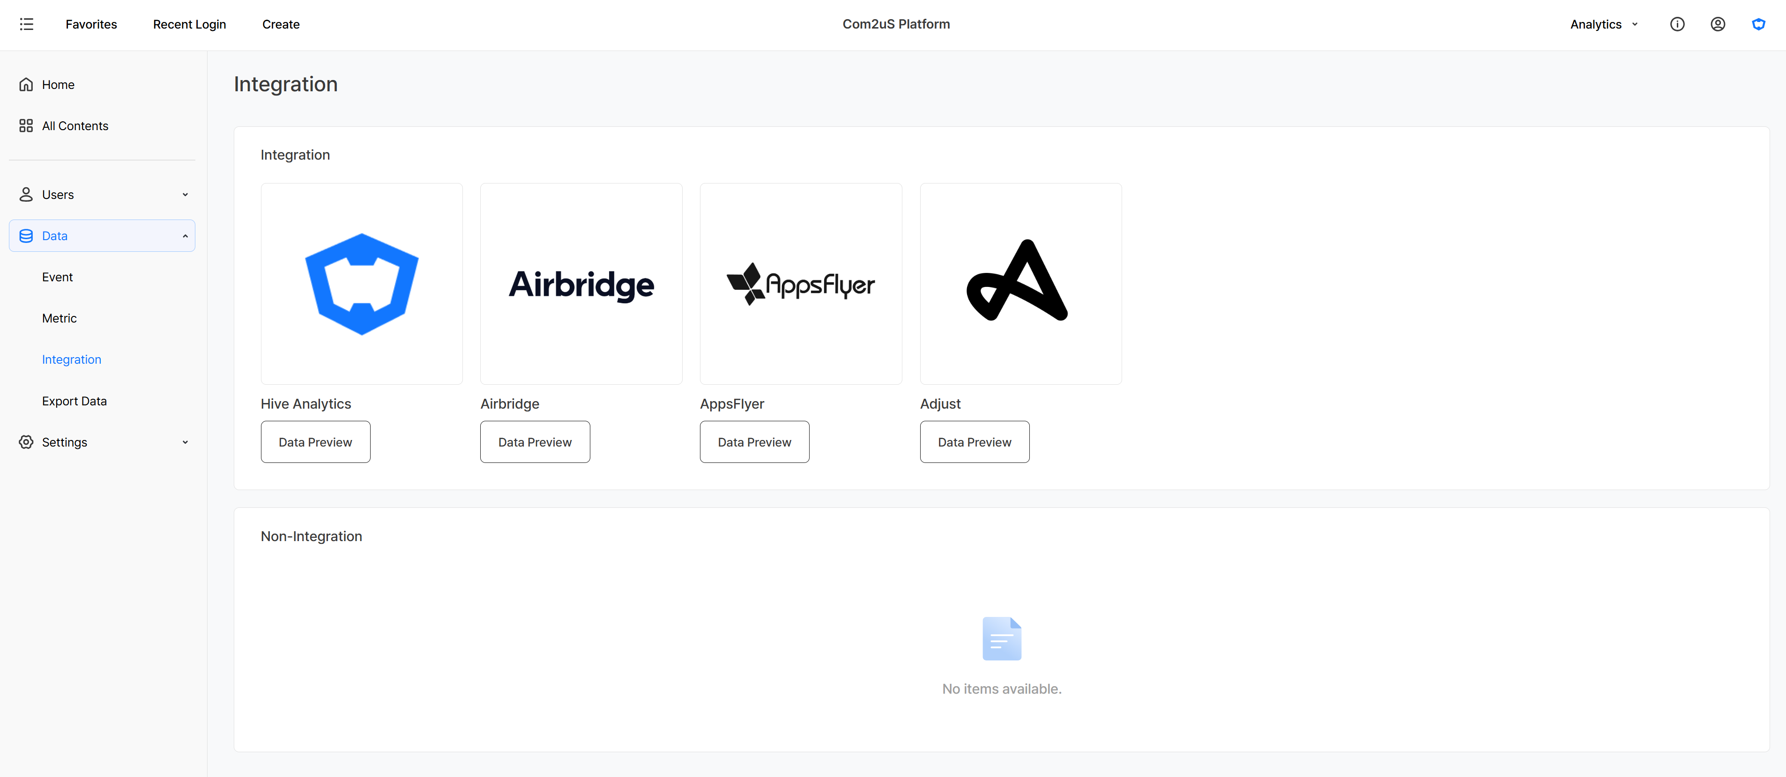1786x777 pixels.
Task: Collapse the Data section chevron
Action: pyautogui.click(x=185, y=236)
